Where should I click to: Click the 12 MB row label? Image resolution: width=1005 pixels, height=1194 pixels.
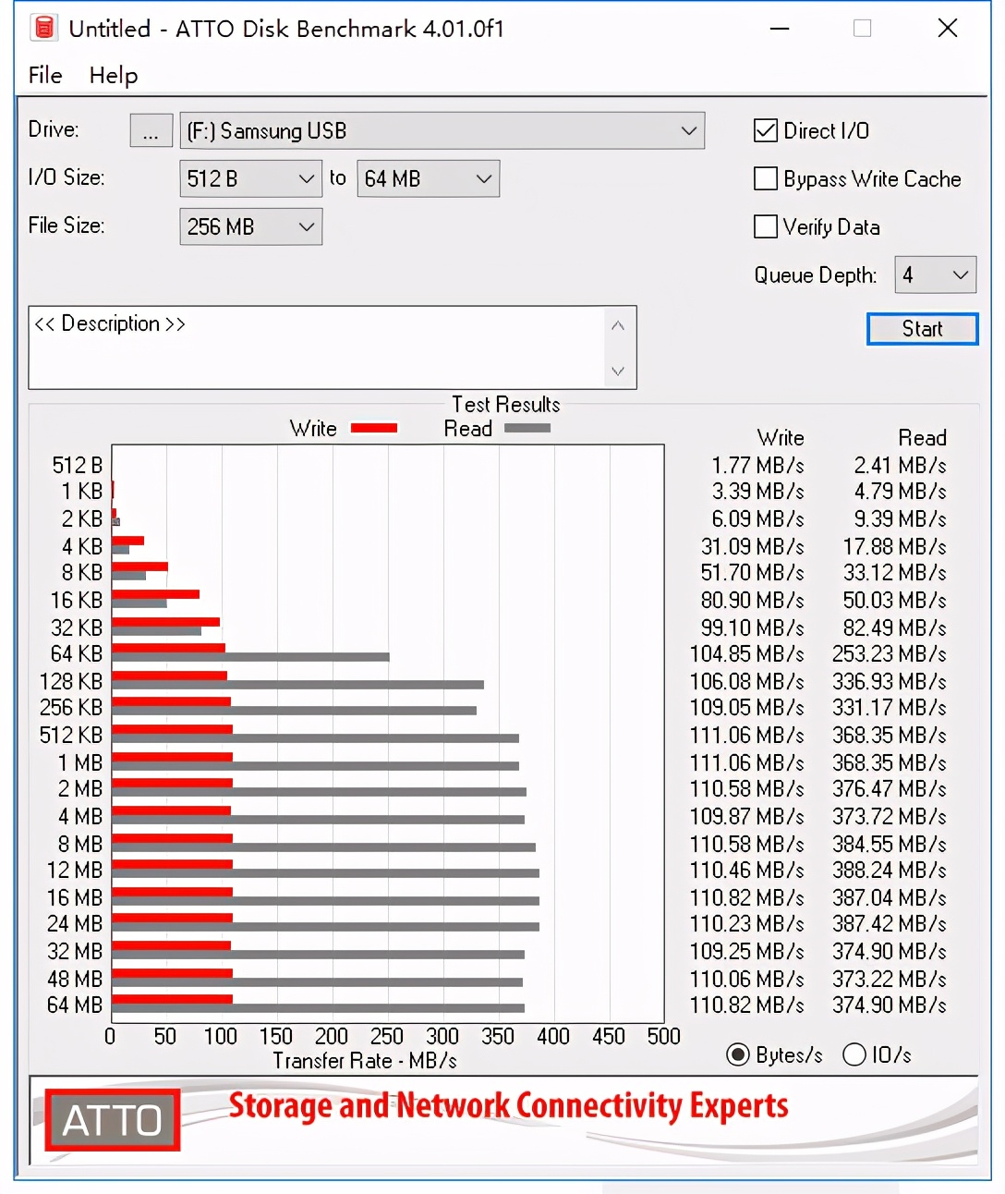pos(75,870)
